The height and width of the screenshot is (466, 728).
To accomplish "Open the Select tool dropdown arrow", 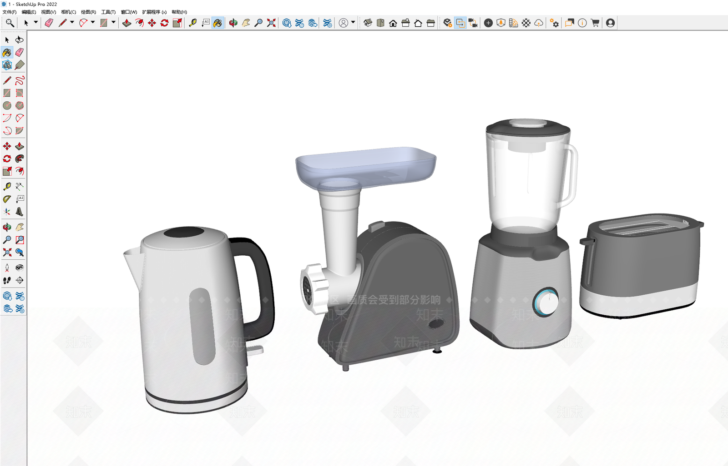I will pos(35,22).
